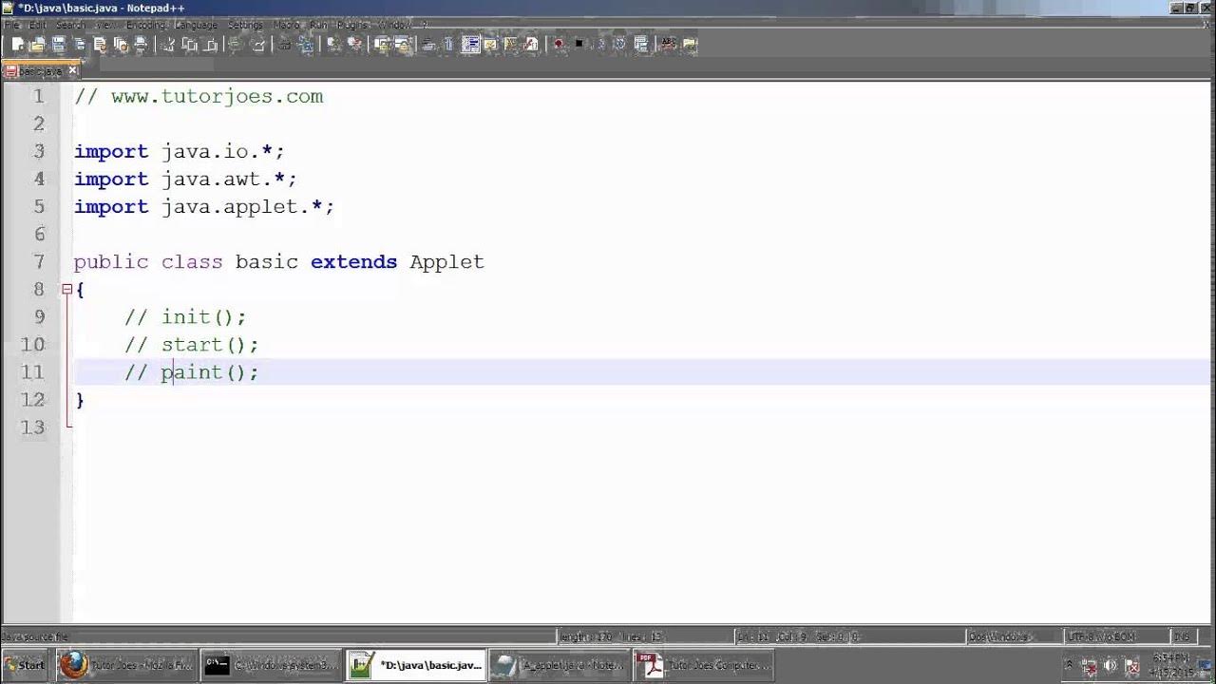Click the word 'extends' on line 7
1216x684 pixels.
coord(353,261)
